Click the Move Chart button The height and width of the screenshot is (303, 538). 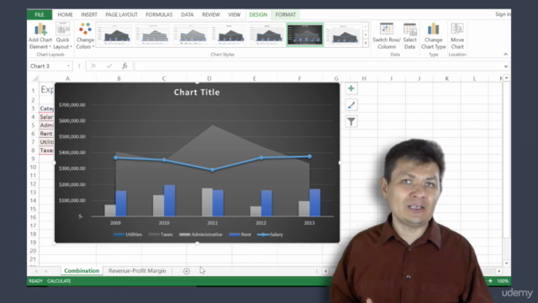457,36
